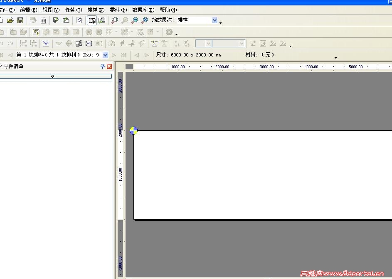Open the nest selector dropdown 第 1 块排料
This screenshot has width=392, height=279.
[105, 55]
